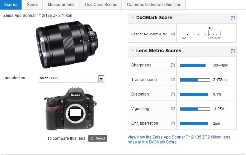
Task: Open help for Vignetting metric
Action: [x=173, y=108]
